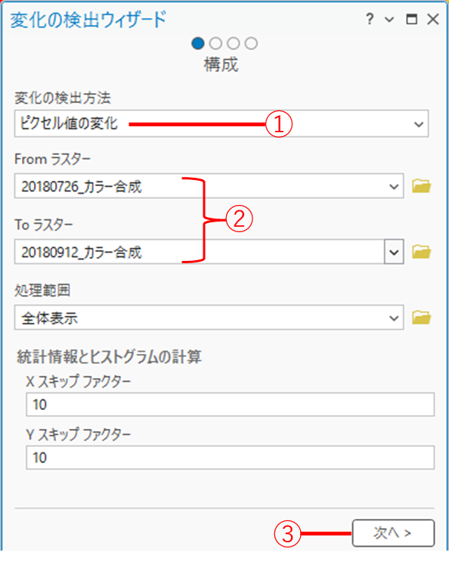Click the 次へ > button

pyautogui.click(x=393, y=533)
